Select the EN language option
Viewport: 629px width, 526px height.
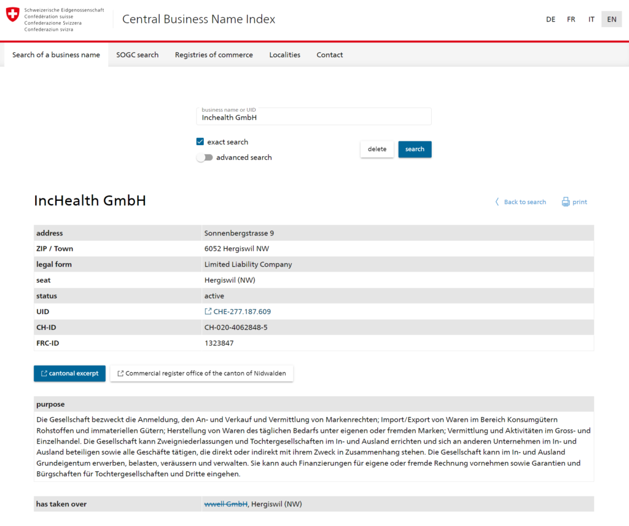[x=611, y=19]
